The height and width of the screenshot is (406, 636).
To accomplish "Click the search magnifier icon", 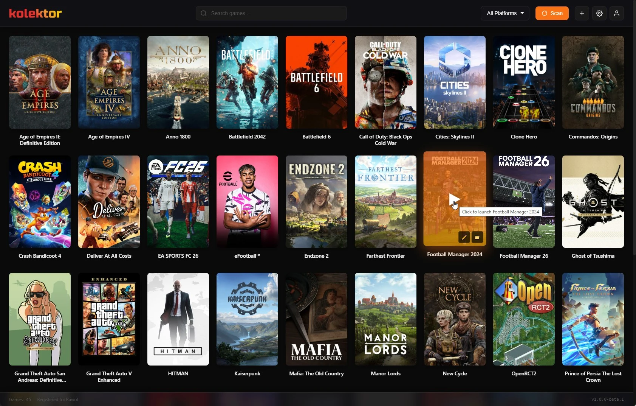I will tap(204, 13).
